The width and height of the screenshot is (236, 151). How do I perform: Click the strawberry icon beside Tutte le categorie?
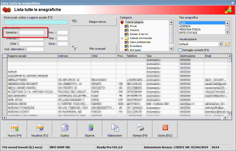click(122, 22)
